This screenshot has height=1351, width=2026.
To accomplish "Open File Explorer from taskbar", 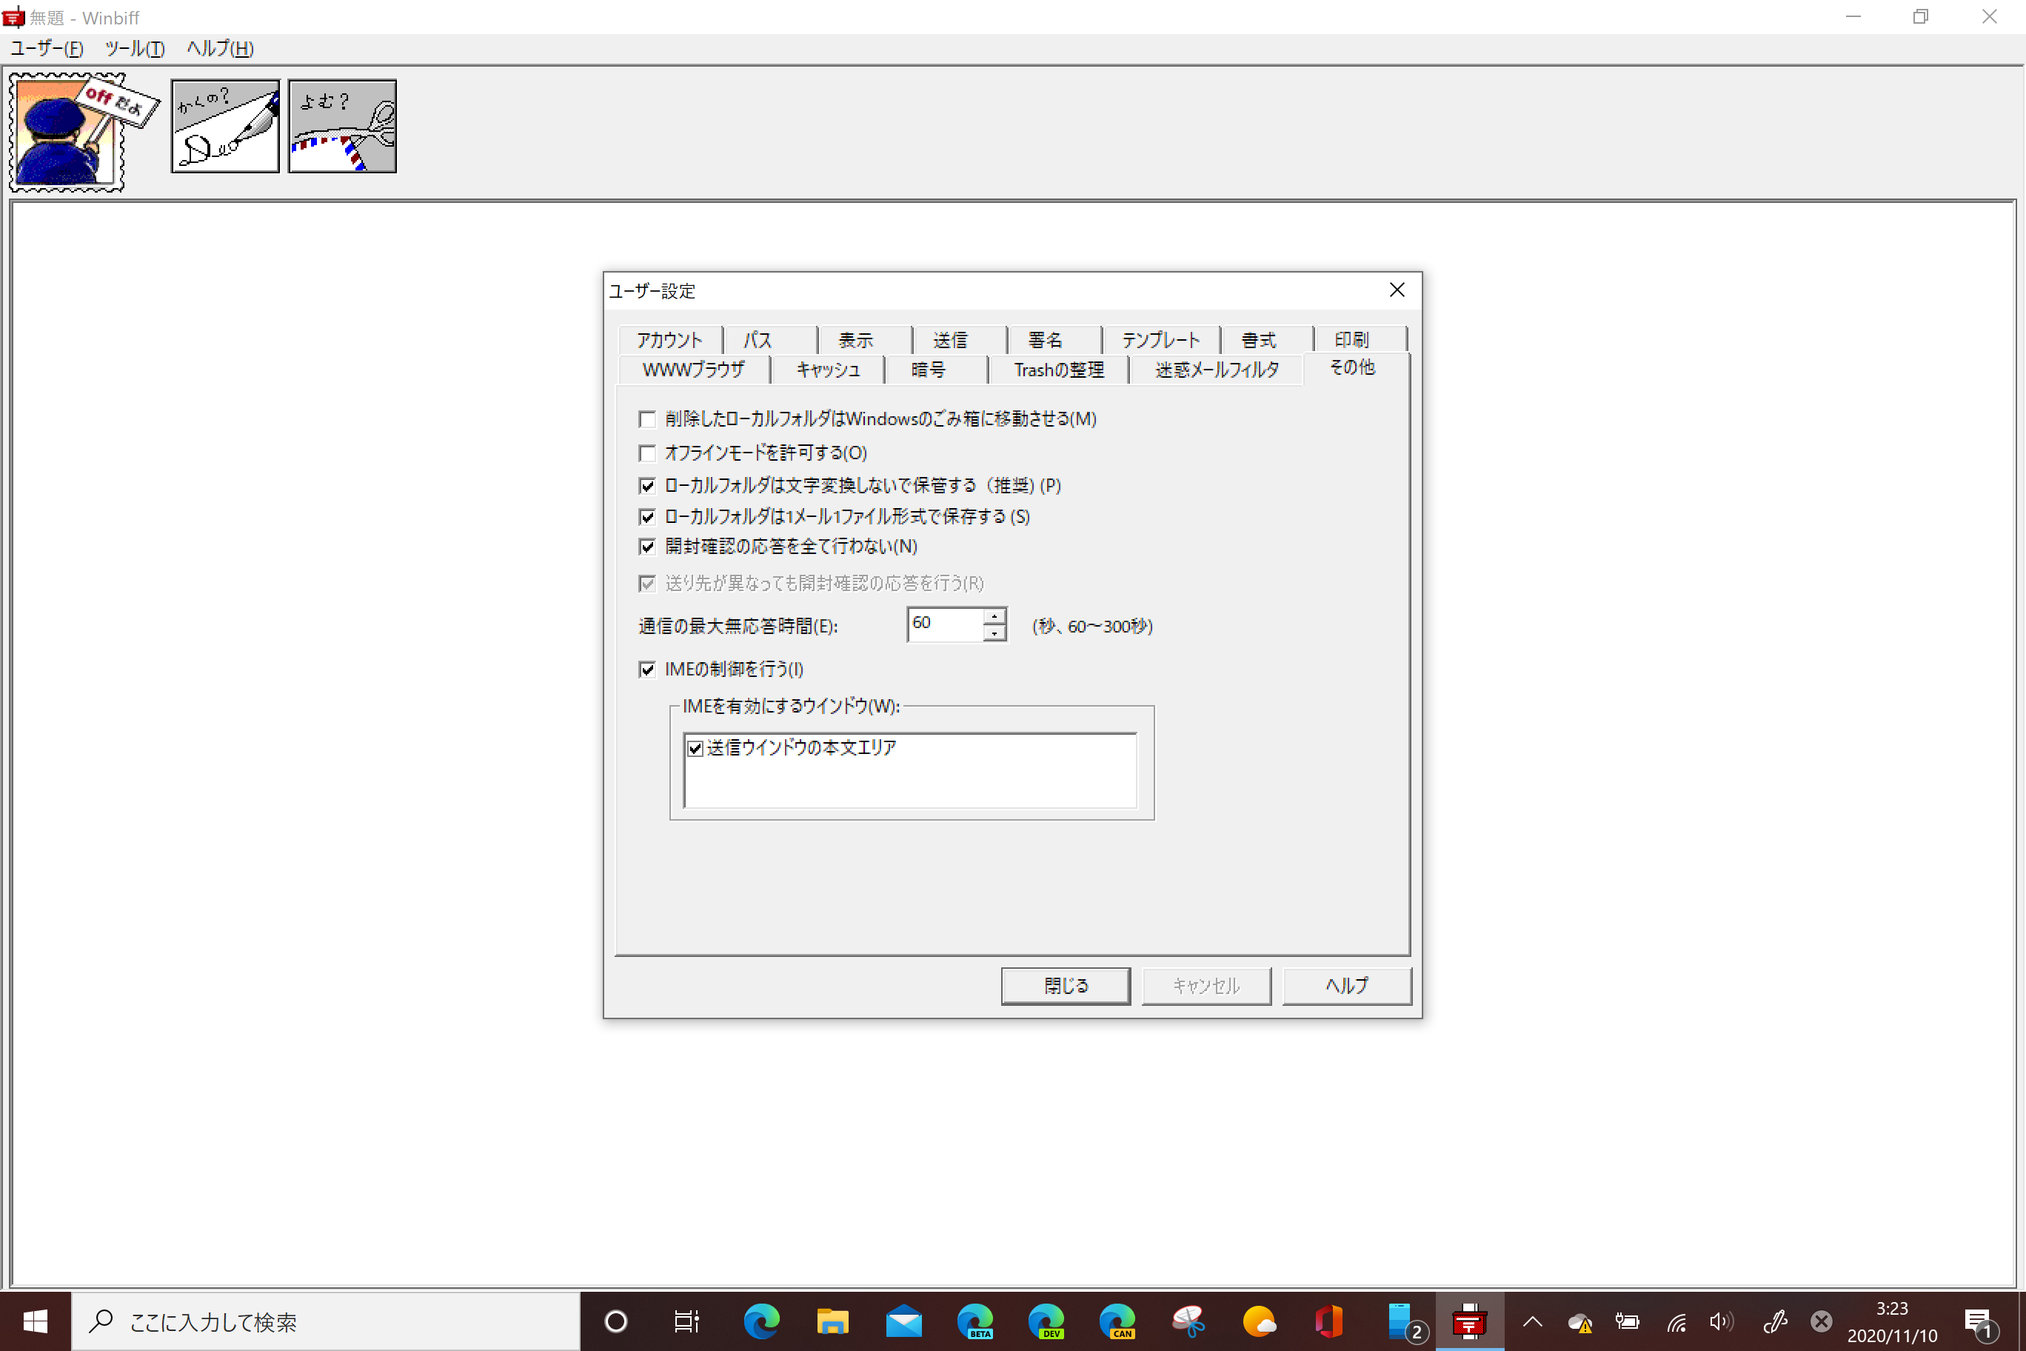I will tap(833, 1321).
